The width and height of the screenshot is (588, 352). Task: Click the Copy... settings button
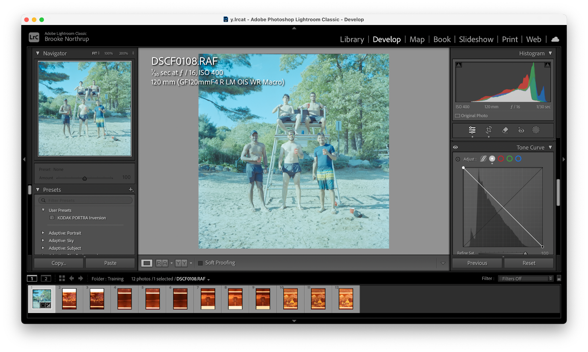coord(59,263)
